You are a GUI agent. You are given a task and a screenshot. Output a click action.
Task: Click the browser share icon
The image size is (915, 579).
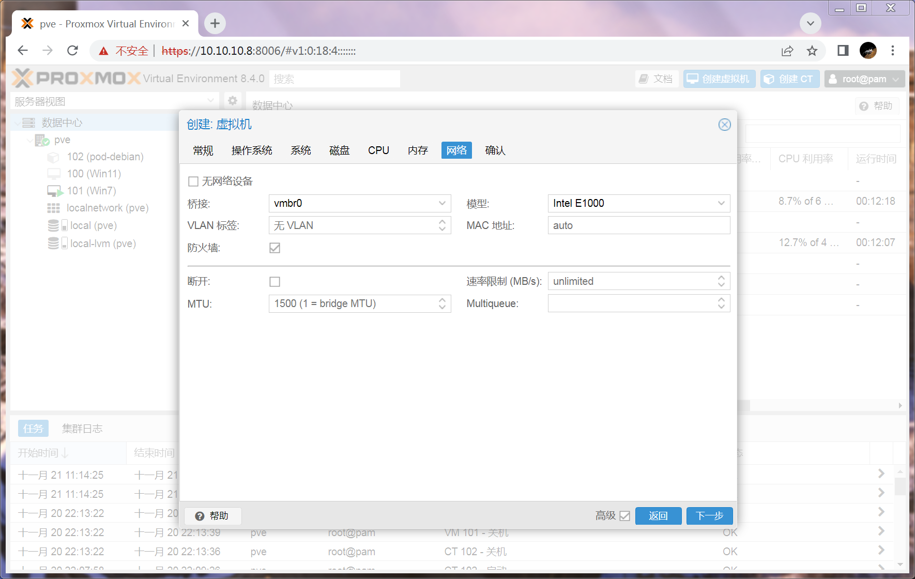pyautogui.click(x=787, y=51)
